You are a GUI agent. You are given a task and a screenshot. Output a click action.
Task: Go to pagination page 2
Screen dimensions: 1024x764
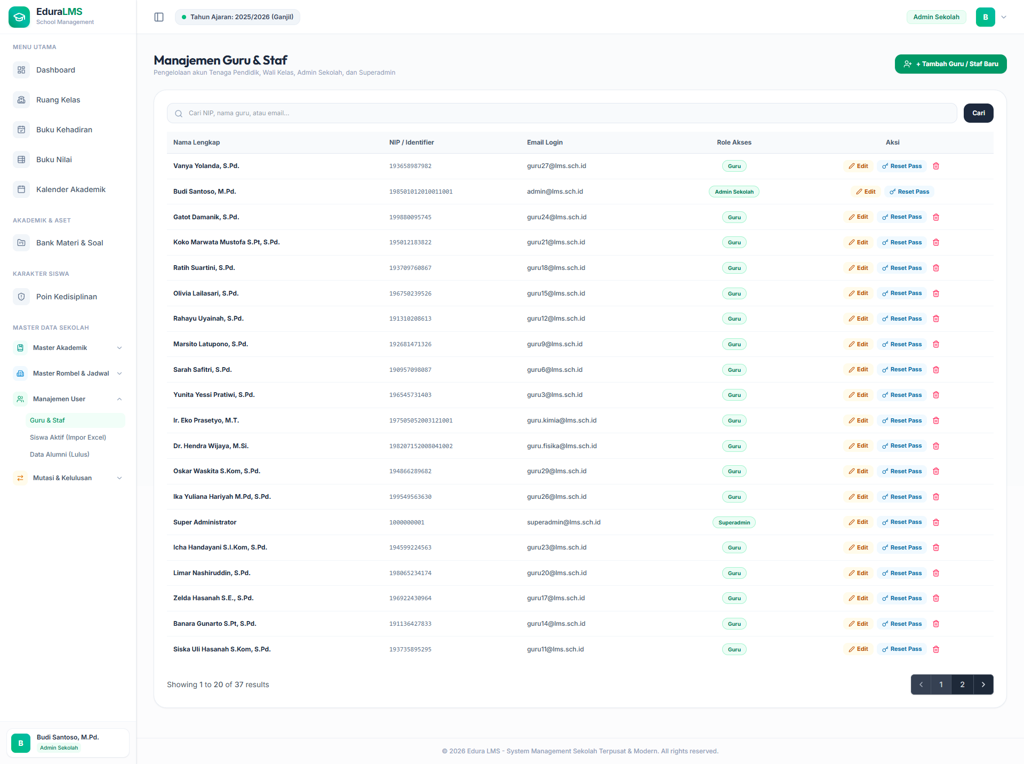pos(962,685)
